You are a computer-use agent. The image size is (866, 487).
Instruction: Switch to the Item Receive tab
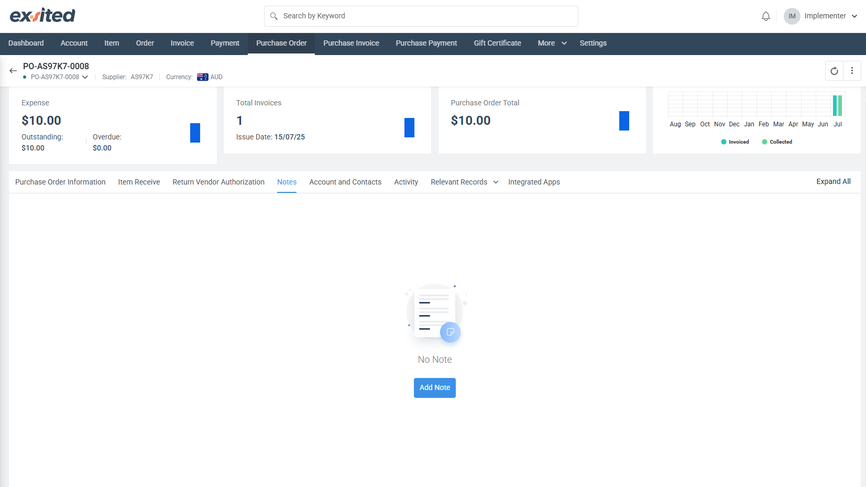tap(139, 182)
